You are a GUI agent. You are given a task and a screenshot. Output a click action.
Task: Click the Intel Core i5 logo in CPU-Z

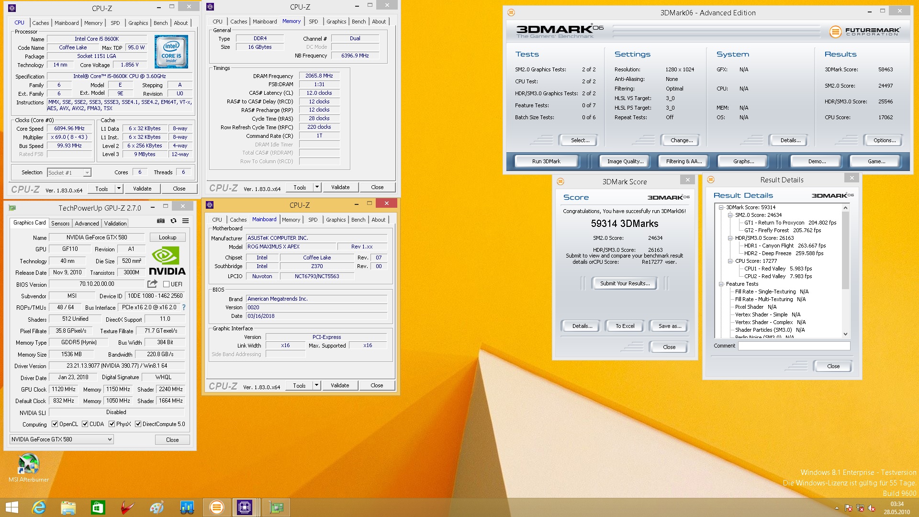pyautogui.click(x=171, y=52)
